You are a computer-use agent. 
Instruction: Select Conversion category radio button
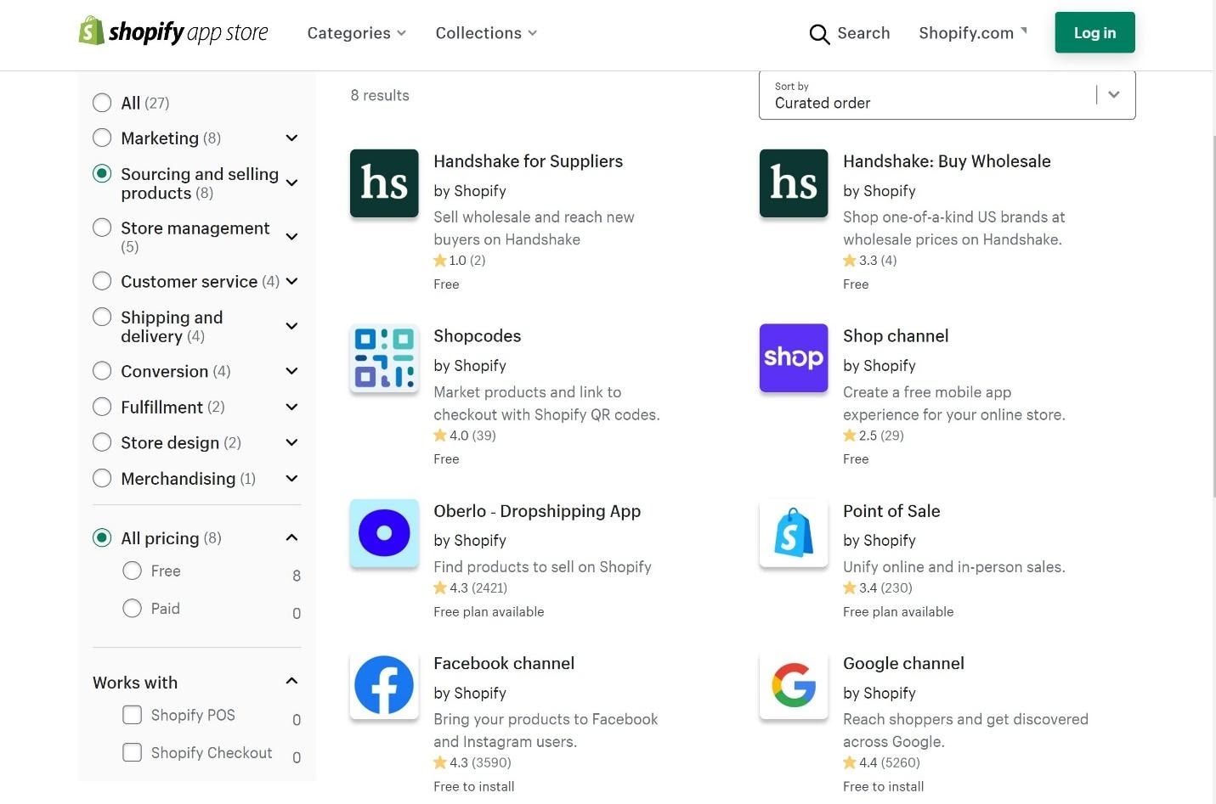point(102,371)
